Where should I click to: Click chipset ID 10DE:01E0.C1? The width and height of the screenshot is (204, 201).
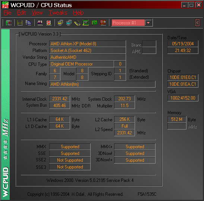pyautogui.click(x=183, y=77)
